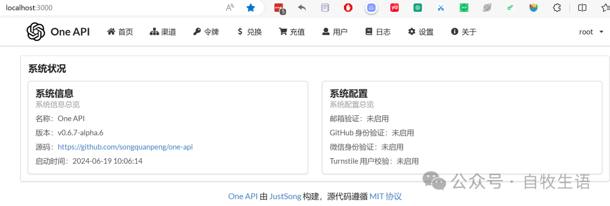Go to the 渠道 channels page
The height and width of the screenshot is (206, 610).
tap(163, 32)
